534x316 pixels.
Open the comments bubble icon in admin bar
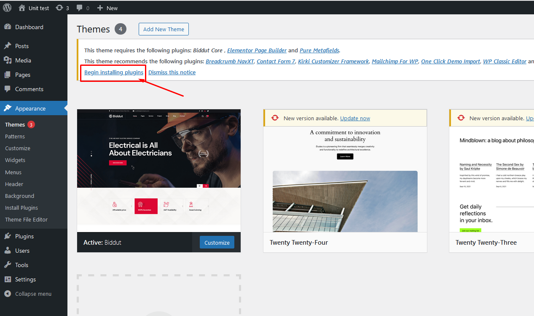pyautogui.click(x=80, y=8)
